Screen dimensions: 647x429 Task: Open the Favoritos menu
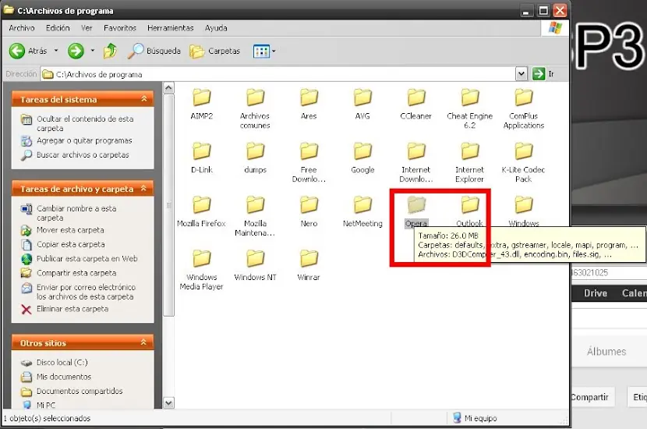tap(120, 28)
